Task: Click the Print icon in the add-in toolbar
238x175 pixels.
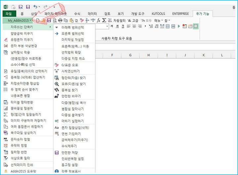Action: [60, 20]
